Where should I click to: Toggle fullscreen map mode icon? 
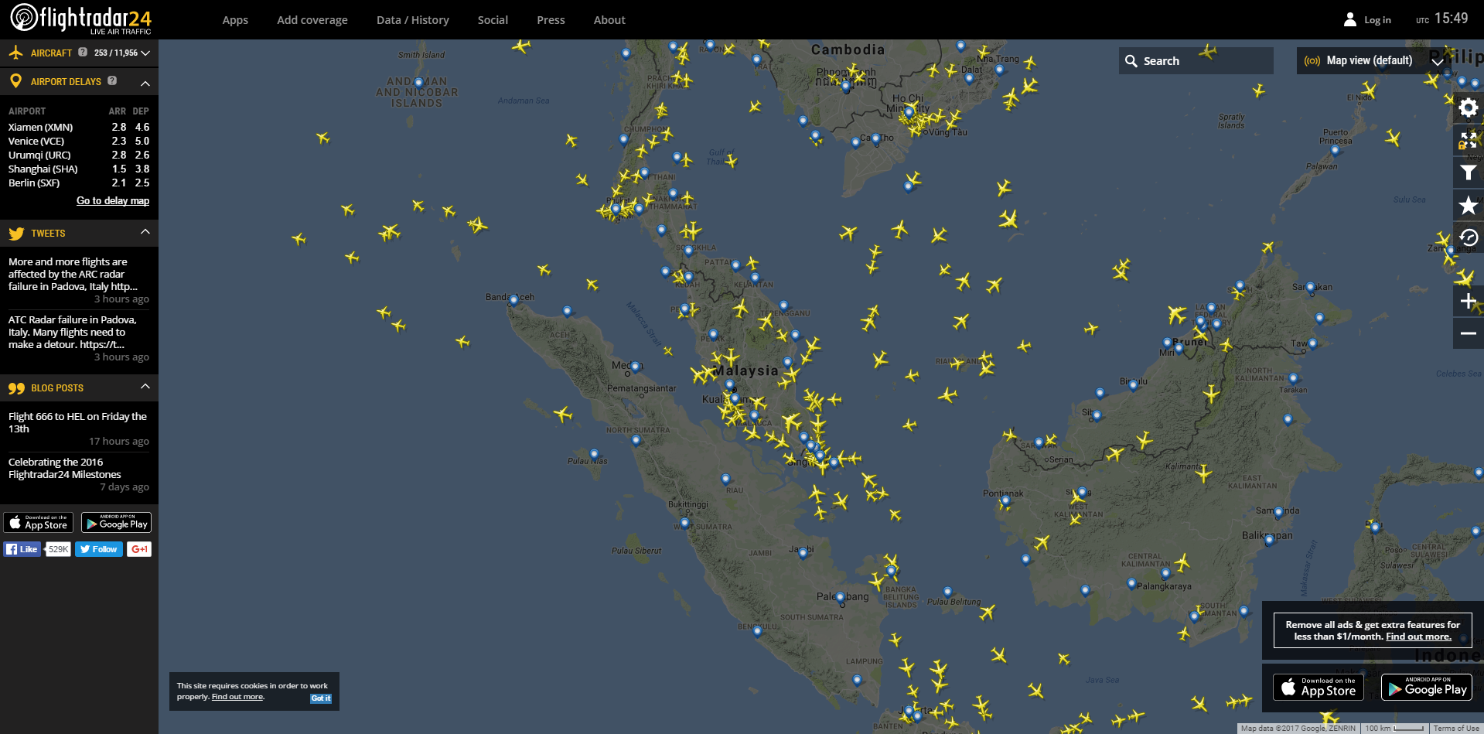click(x=1468, y=140)
